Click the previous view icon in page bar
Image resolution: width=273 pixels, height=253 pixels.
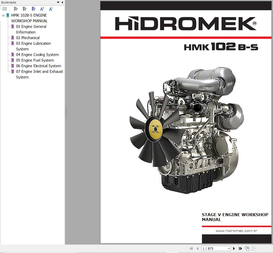[247, 248]
